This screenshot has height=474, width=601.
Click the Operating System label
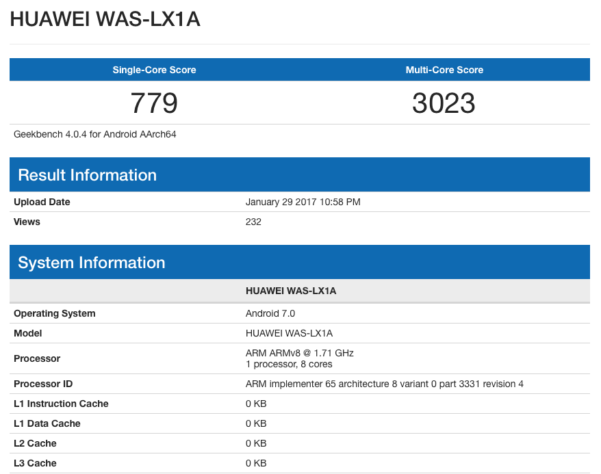click(55, 313)
